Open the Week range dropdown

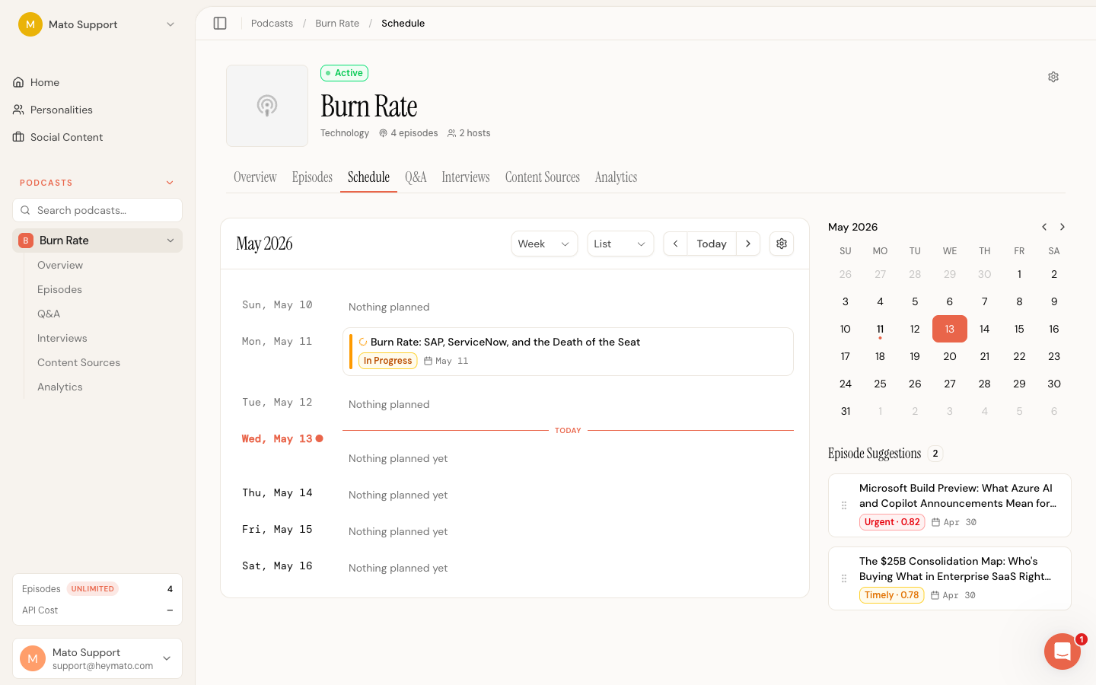544,244
